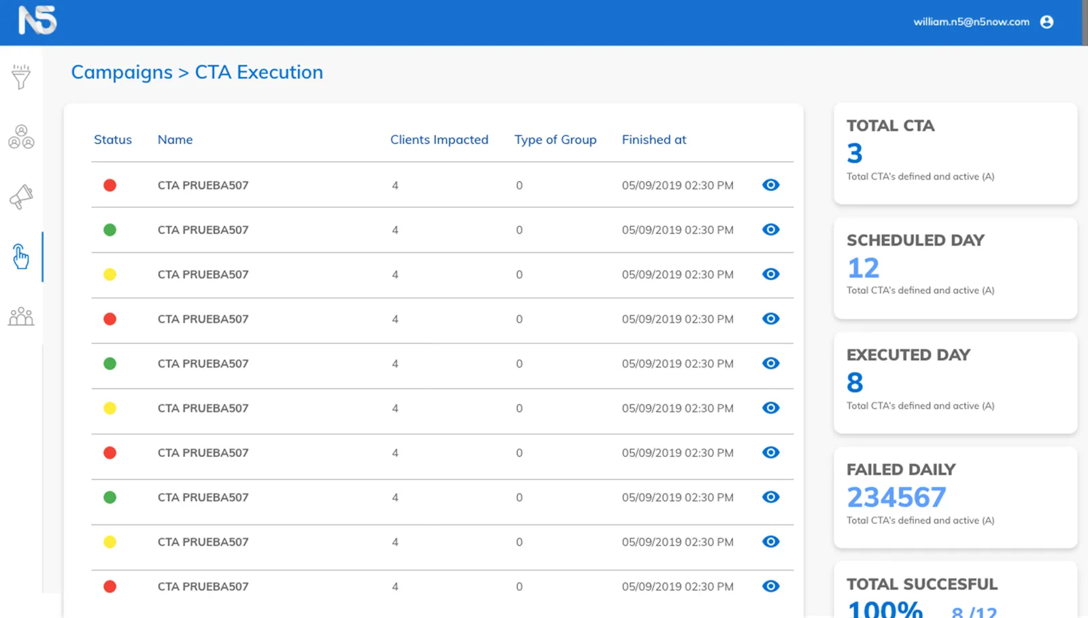The height and width of the screenshot is (618, 1088).
Task: Click red status dot in fourth row
Action: point(109,319)
